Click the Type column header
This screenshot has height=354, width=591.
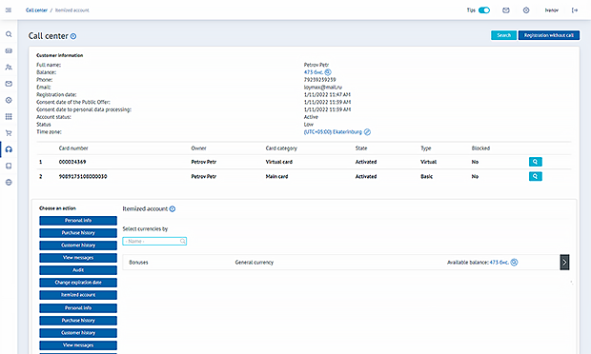point(426,148)
